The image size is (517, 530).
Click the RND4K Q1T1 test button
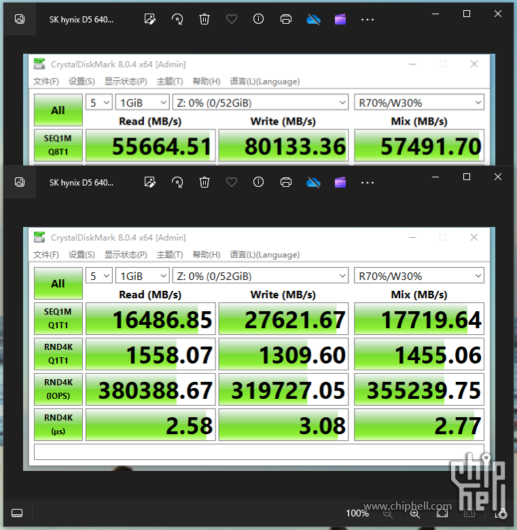click(x=58, y=354)
